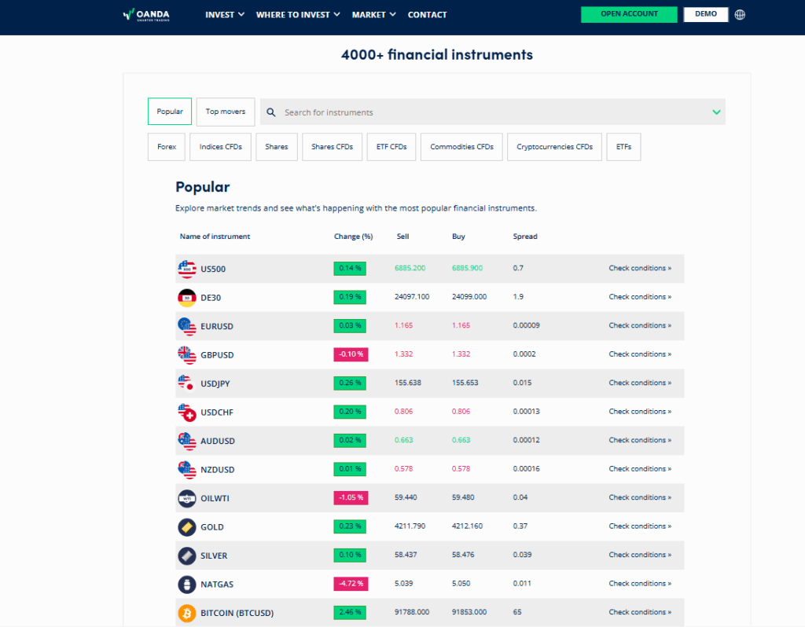Click the Demo button
The height and width of the screenshot is (627, 805).
pos(706,14)
